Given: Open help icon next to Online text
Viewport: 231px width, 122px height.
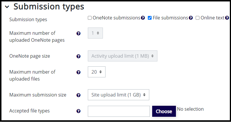Looking at the screenshot, I should (x=227, y=18).
